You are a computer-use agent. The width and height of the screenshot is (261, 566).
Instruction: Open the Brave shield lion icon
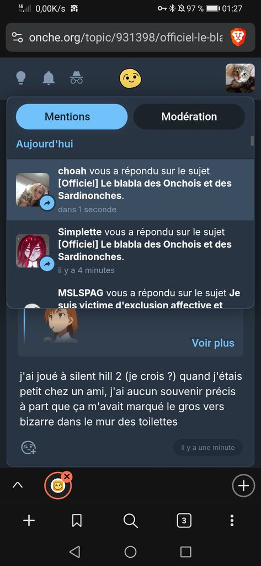(x=238, y=37)
